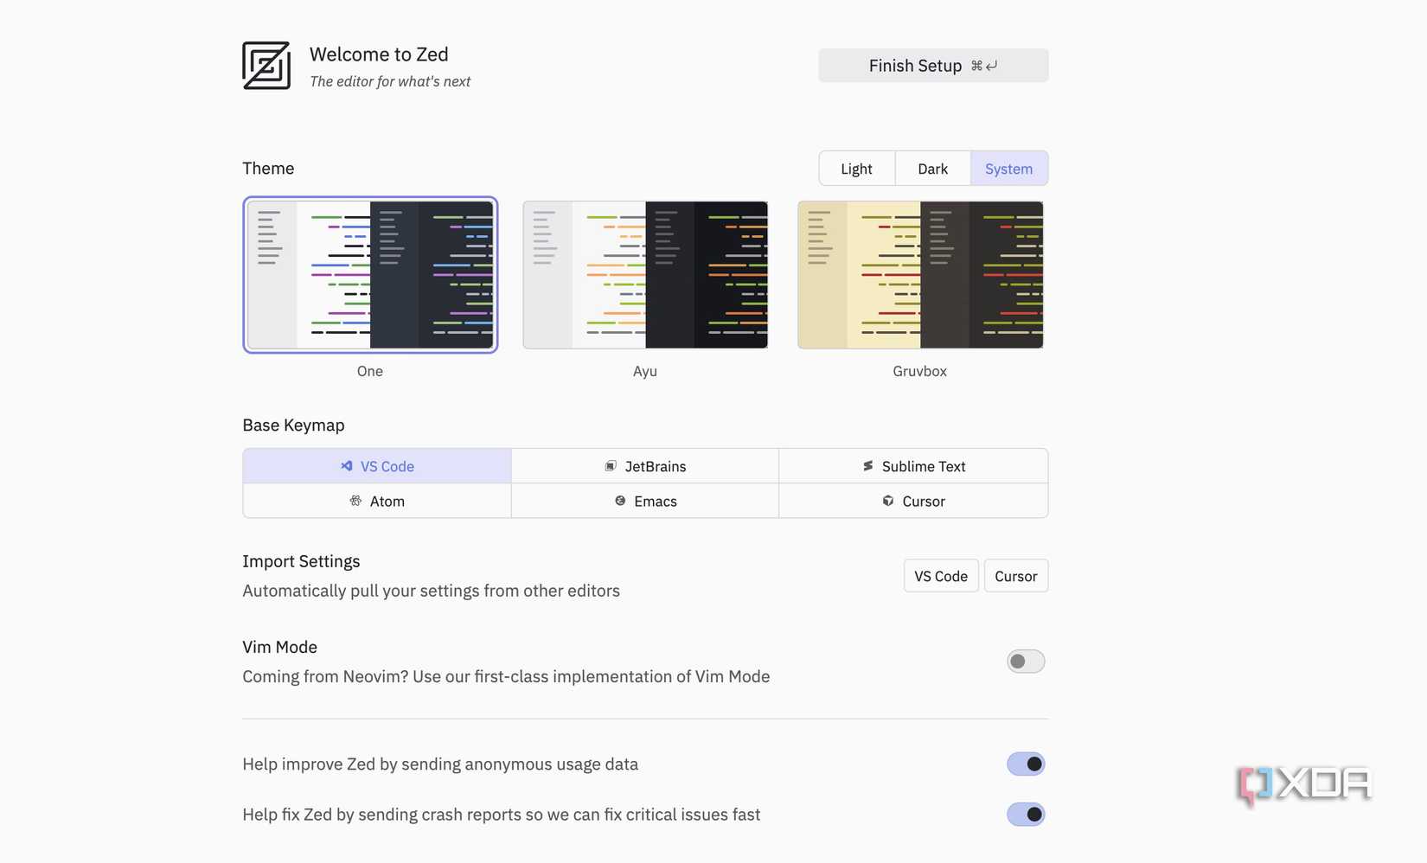This screenshot has width=1427, height=863.
Task: Toggle off crash report sending
Action: tap(1026, 814)
